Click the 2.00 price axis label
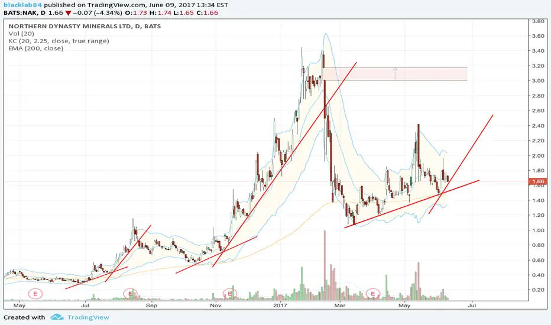This screenshot has width=551, height=325. (x=538, y=155)
